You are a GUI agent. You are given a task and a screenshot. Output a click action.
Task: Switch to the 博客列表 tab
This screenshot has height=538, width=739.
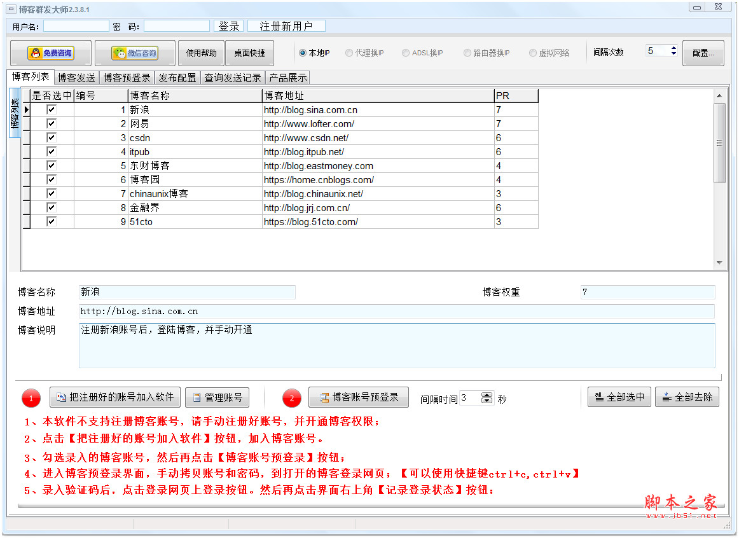31,77
